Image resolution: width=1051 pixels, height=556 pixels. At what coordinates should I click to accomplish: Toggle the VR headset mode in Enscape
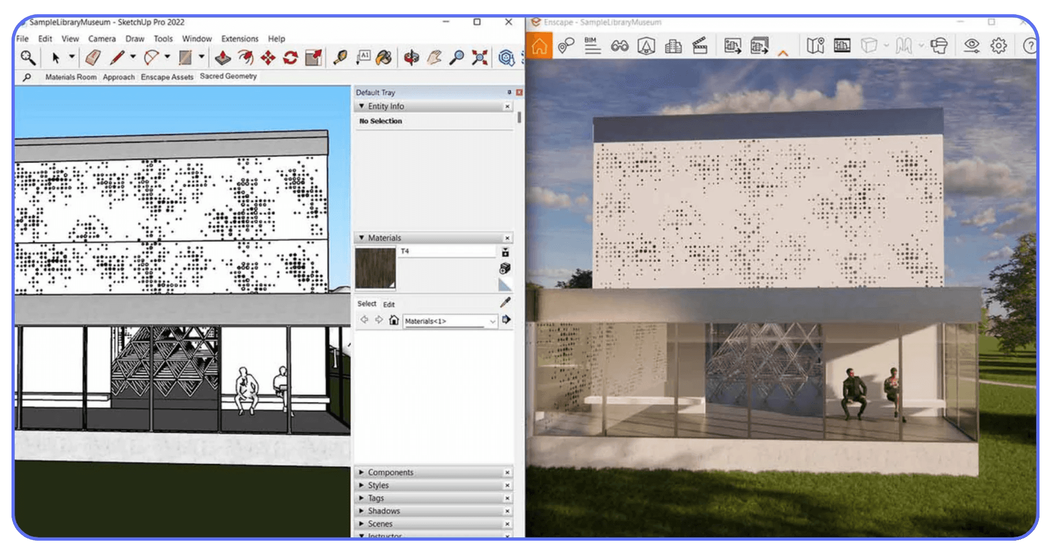click(x=939, y=46)
